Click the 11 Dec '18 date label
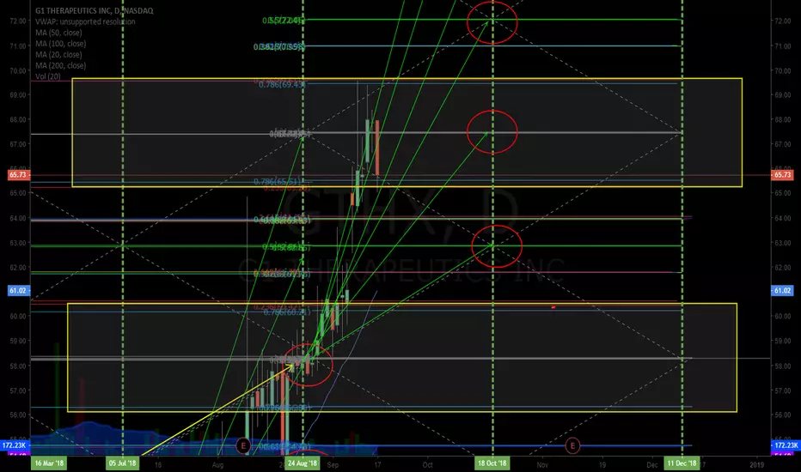This screenshot has width=801, height=472. point(682,463)
